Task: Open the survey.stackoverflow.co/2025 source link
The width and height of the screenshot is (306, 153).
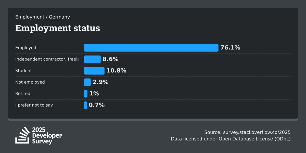Action: [257, 132]
